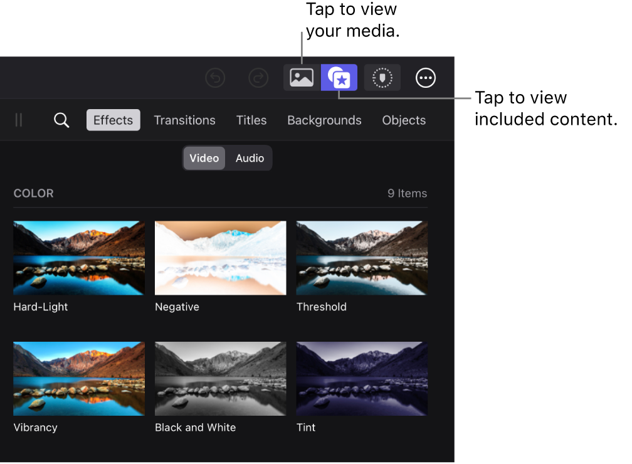Switch to Audio effects segment
This screenshot has height=464, width=632.
tap(250, 158)
